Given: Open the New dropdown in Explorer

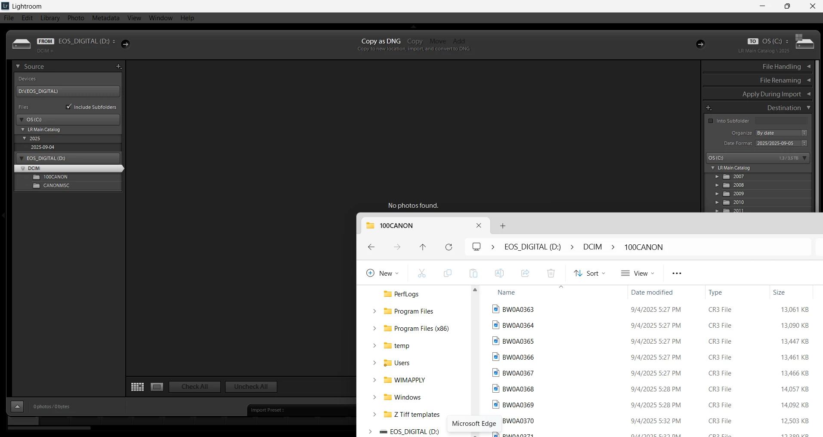Looking at the screenshot, I should pyautogui.click(x=382, y=274).
